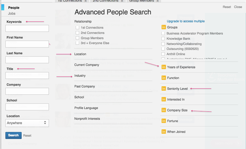The width and height of the screenshot is (246, 149).
Task: Open the Location Anywhere dropdown
Action: (x=27, y=123)
